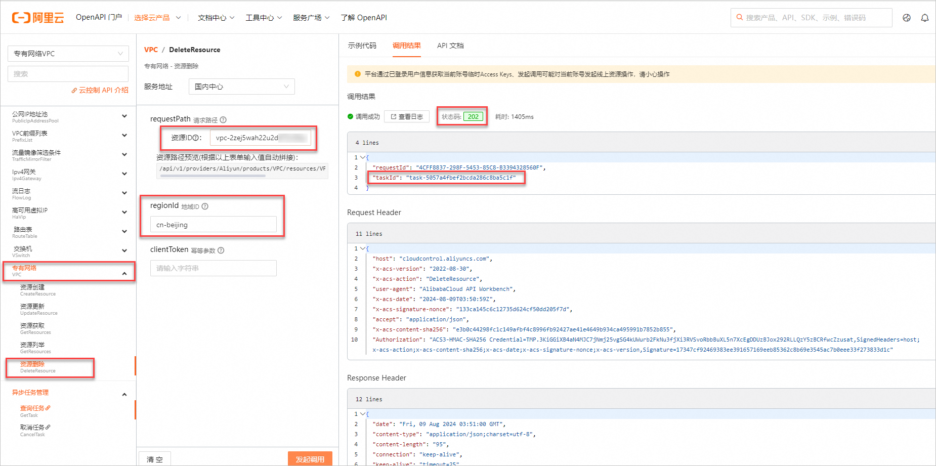Viewport: 936px width, 466px height.
Task: Expand the 路由表 RouteTable section
Action: coord(124,232)
